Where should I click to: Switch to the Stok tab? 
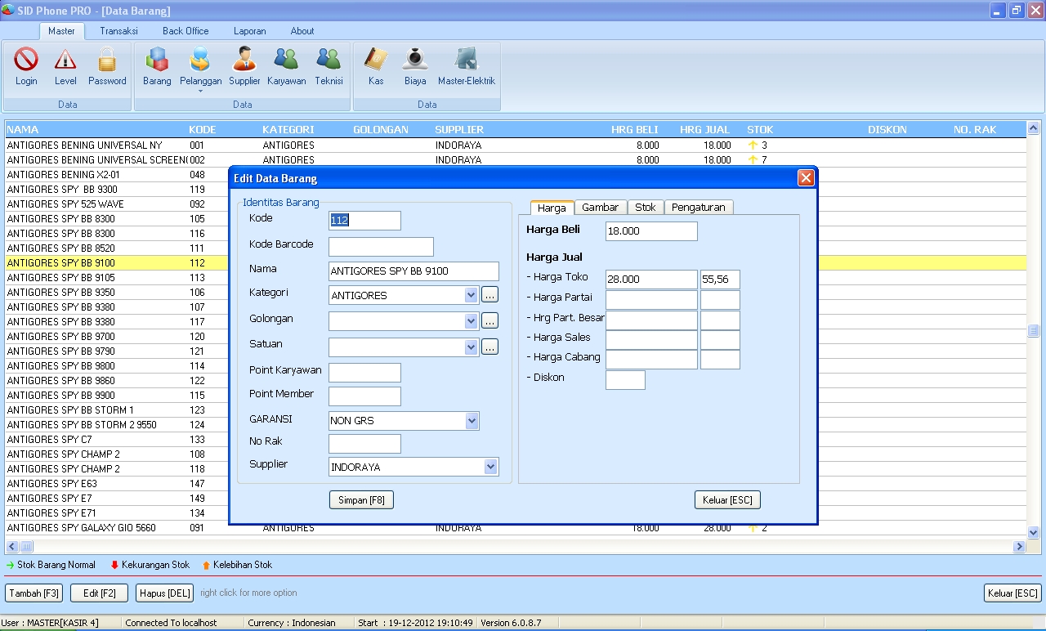[x=646, y=207]
